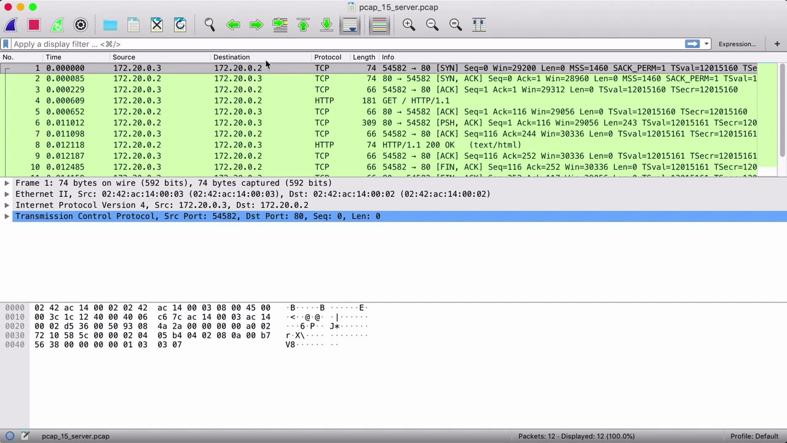Find a packet with magnifier icon
The image size is (787, 443).
pos(210,25)
